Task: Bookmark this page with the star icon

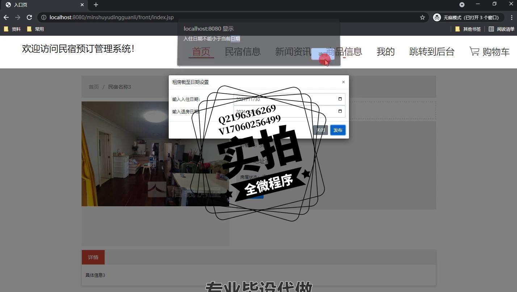Action: [422, 17]
